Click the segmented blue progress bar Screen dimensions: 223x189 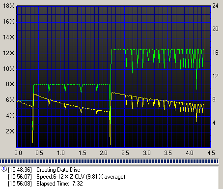pos(109,161)
